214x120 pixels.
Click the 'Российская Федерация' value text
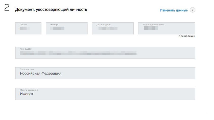(x=40, y=73)
